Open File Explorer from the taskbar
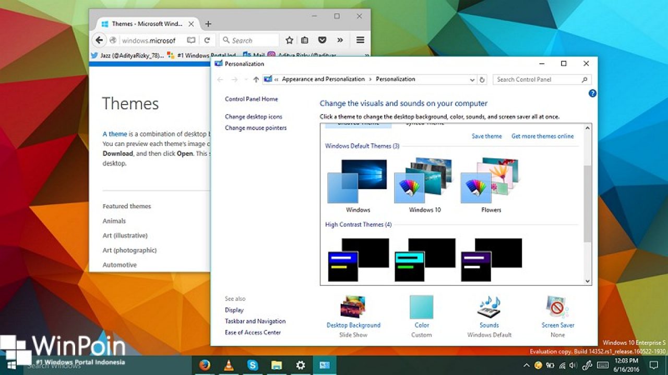 (x=277, y=365)
